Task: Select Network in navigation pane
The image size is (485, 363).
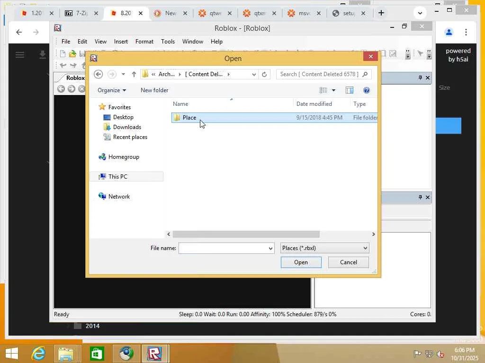Action: pos(119,196)
